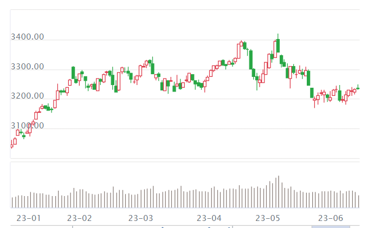This screenshot has height=228, width=374.
Task: Select the 23-06 date label
Action: 331,218
